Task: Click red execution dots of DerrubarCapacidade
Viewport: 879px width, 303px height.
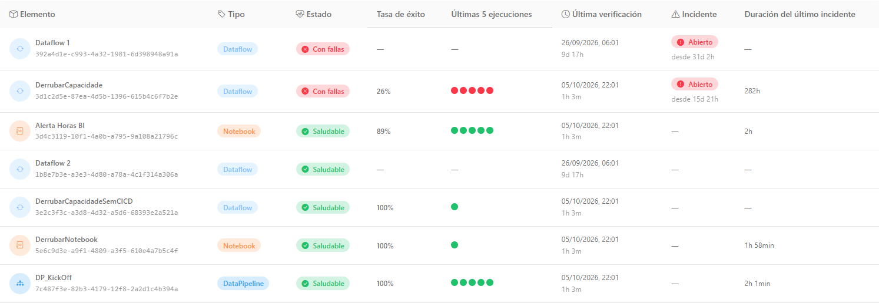Action: pos(472,90)
